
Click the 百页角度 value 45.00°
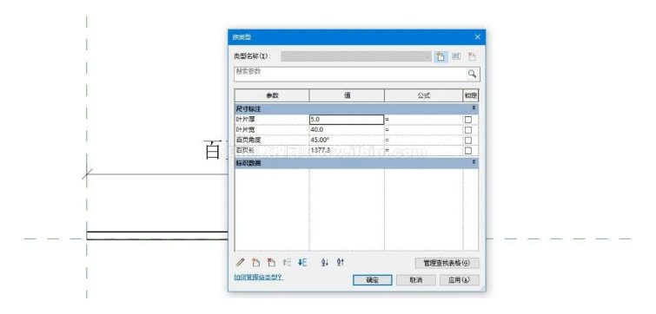tap(347, 141)
